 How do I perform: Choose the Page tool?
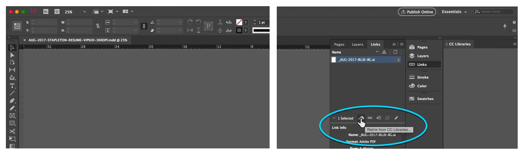tap(12, 62)
